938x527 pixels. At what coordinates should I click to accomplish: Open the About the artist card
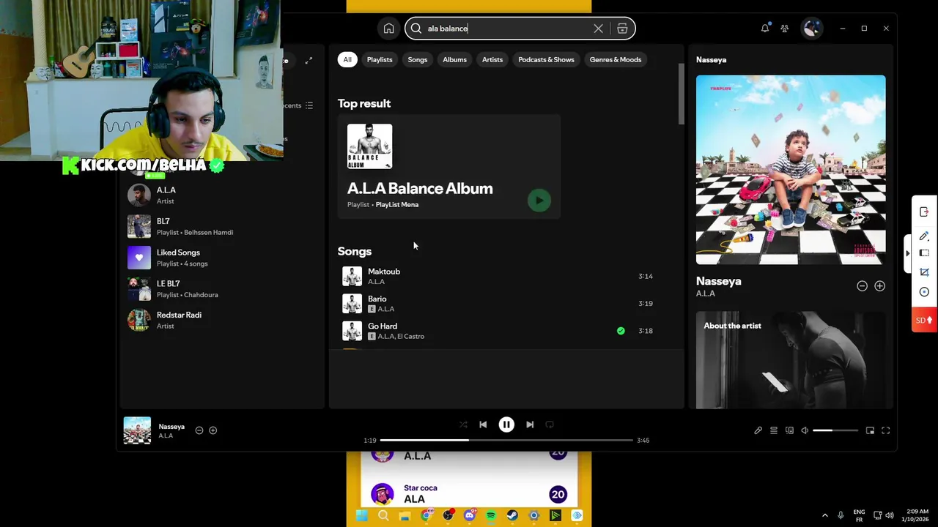pyautogui.click(x=791, y=360)
